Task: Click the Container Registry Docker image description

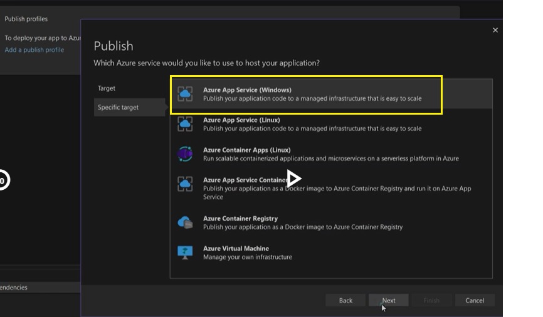Action: tap(303, 227)
